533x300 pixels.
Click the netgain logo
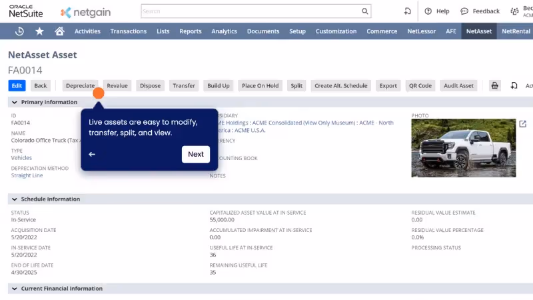click(86, 13)
